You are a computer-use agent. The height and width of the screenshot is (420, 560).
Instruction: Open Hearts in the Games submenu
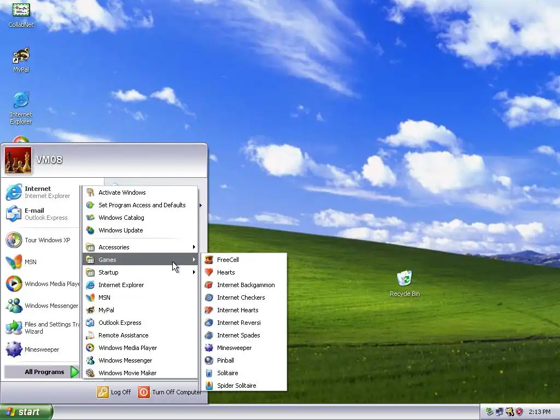244,272
